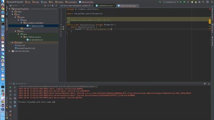
Task: Collapse the test folder arrow
Action: pos(15,31)
